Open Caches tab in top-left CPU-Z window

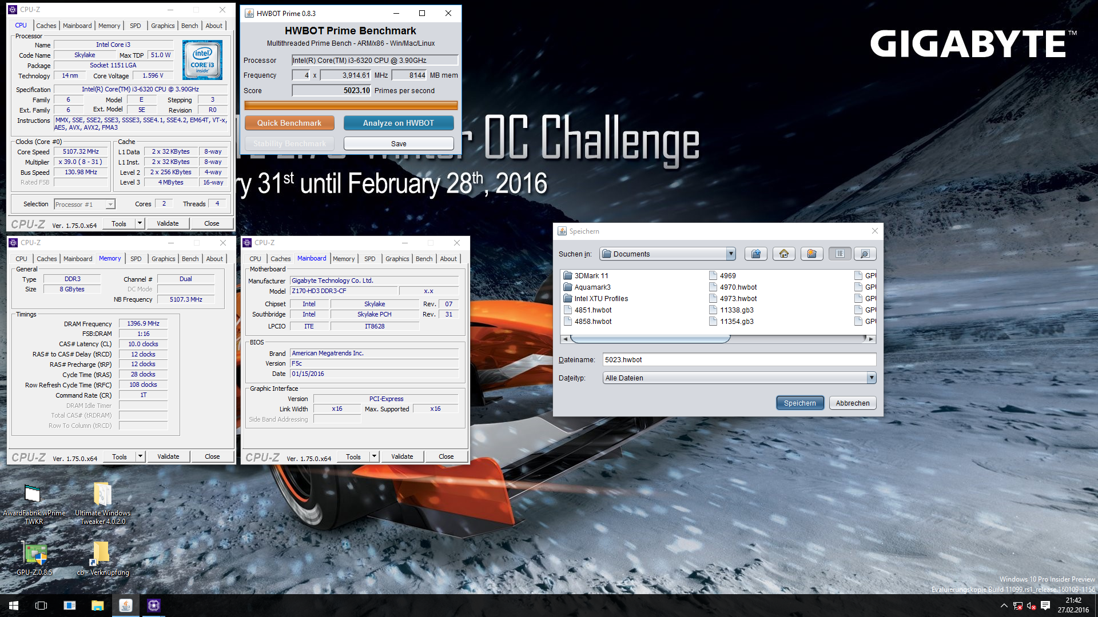[x=46, y=26]
